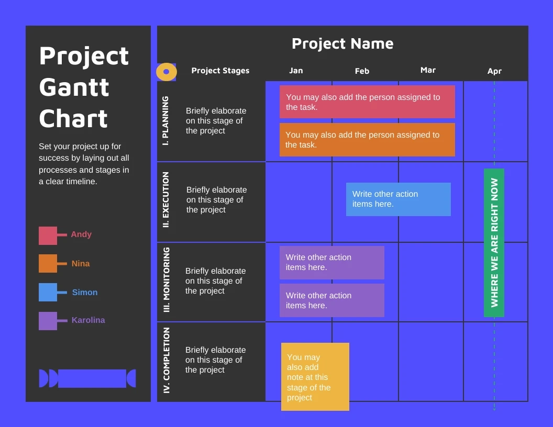Select the pink task bar in Planning row
This screenshot has height=427, width=553.
(368, 102)
